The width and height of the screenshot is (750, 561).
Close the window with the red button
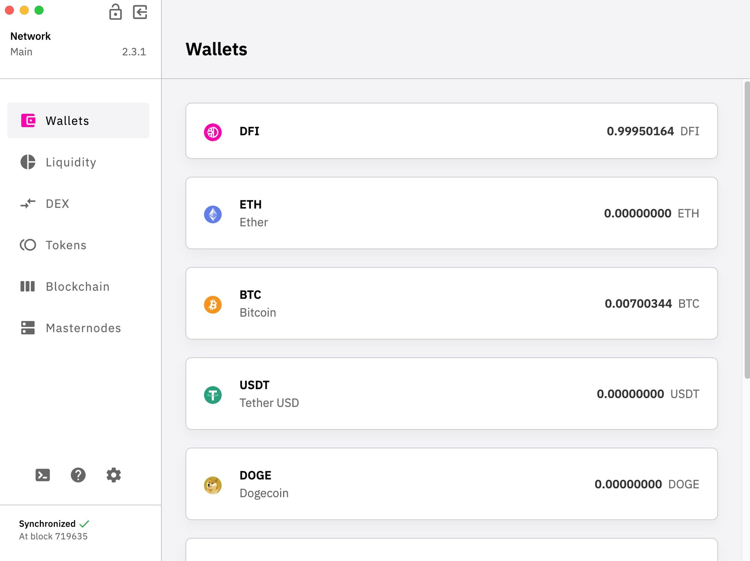click(9, 10)
